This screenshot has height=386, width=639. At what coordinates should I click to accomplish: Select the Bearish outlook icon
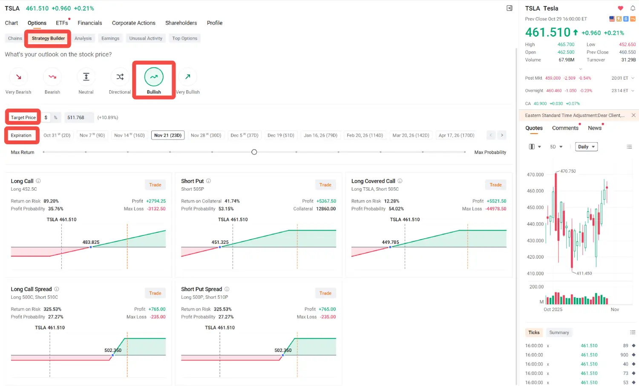pyautogui.click(x=52, y=77)
